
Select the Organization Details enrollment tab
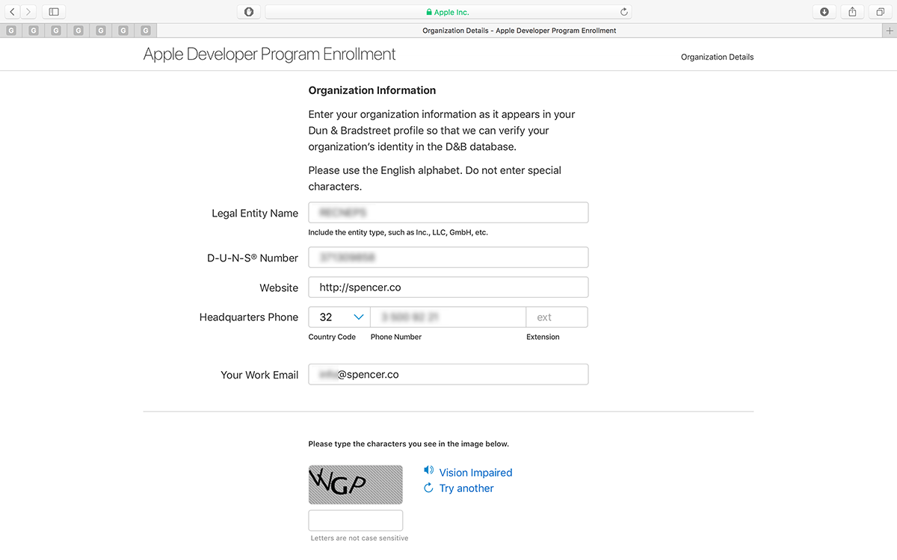[x=717, y=57]
